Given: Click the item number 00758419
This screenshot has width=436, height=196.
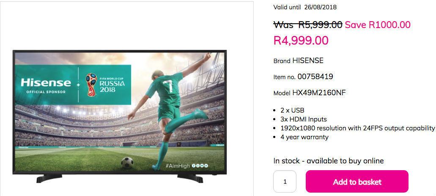Looking at the screenshot, I should pos(315,77).
